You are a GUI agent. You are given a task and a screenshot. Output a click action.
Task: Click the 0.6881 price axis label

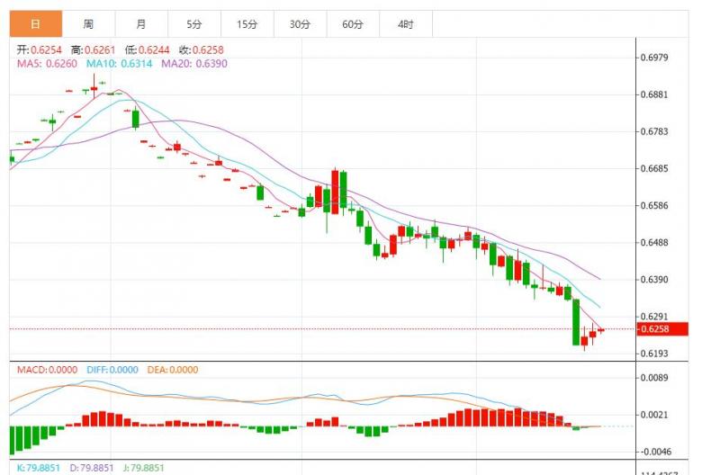tap(654, 94)
